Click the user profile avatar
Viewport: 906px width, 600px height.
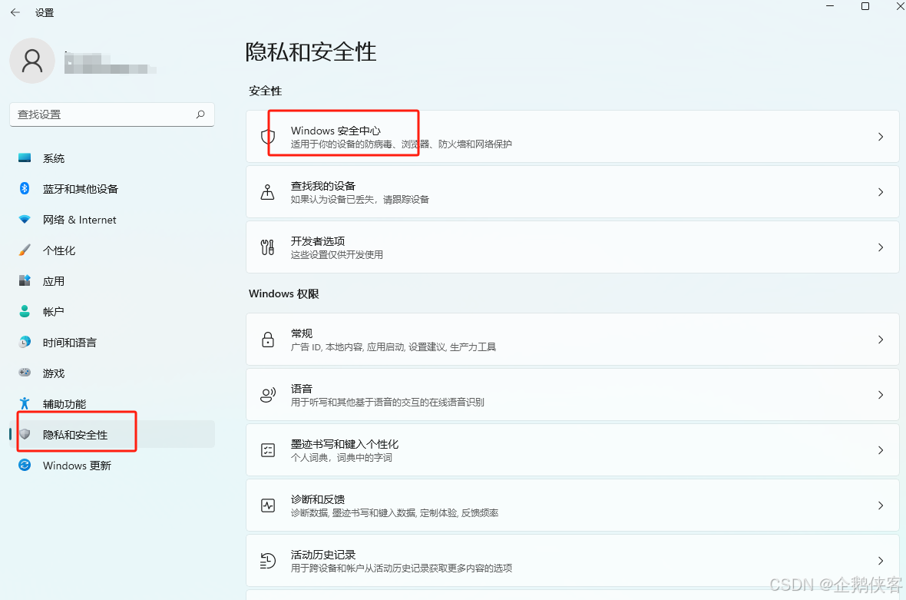[x=32, y=61]
